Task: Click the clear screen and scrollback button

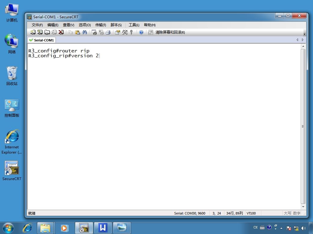Action: pos(167,32)
